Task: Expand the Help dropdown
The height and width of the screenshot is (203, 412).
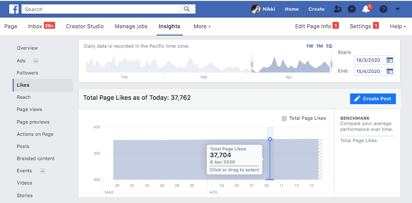Action: (x=397, y=26)
